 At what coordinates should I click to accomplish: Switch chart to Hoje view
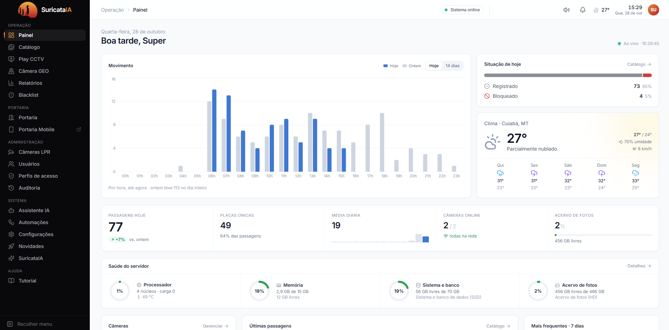coord(434,66)
